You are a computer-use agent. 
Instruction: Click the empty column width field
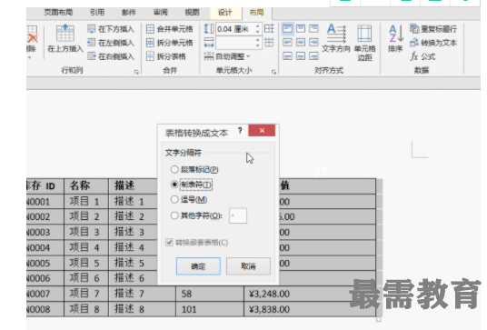(235, 43)
